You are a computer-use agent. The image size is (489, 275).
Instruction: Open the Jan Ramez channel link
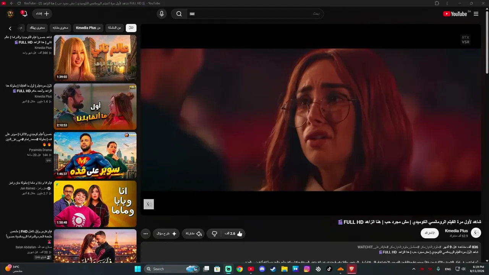(x=36, y=188)
